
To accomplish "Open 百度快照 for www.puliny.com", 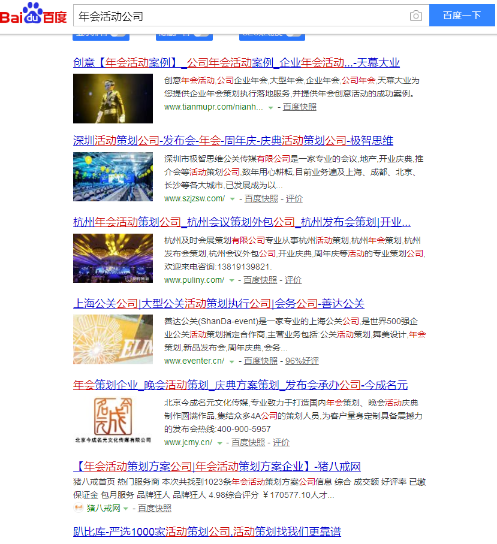I will (x=260, y=280).
